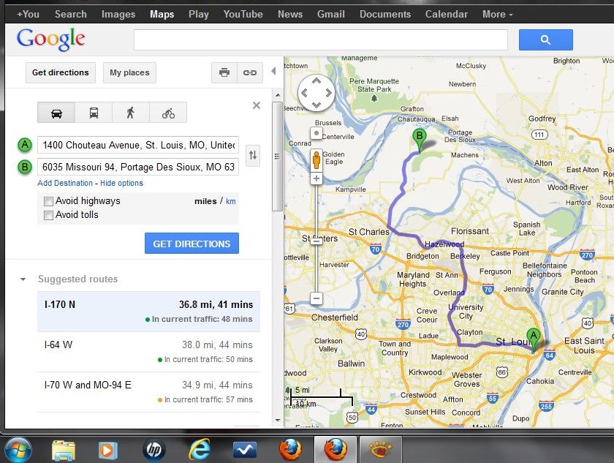This screenshot has height=463, width=614.
Task: Select walking directions icon
Action: pyautogui.click(x=130, y=113)
